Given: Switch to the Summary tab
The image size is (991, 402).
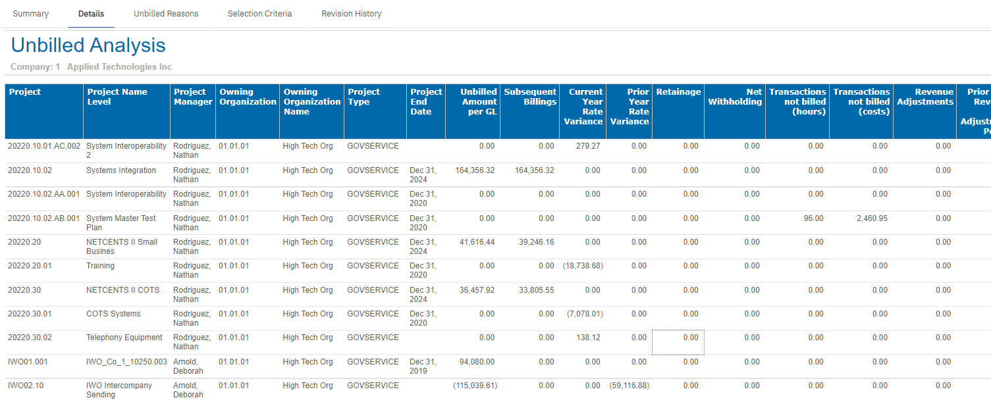Looking at the screenshot, I should 31,14.
